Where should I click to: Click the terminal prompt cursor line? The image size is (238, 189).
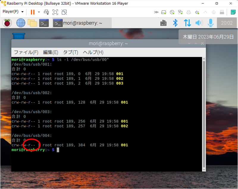(x=35, y=150)
